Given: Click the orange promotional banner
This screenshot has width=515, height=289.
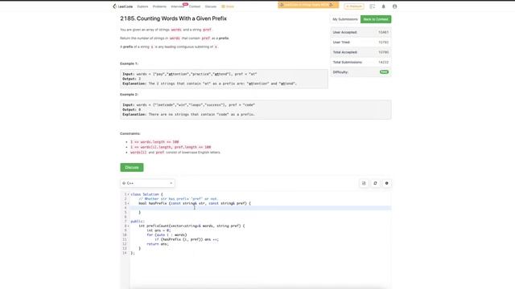Looking at the screenshot, I should [308, 5].
